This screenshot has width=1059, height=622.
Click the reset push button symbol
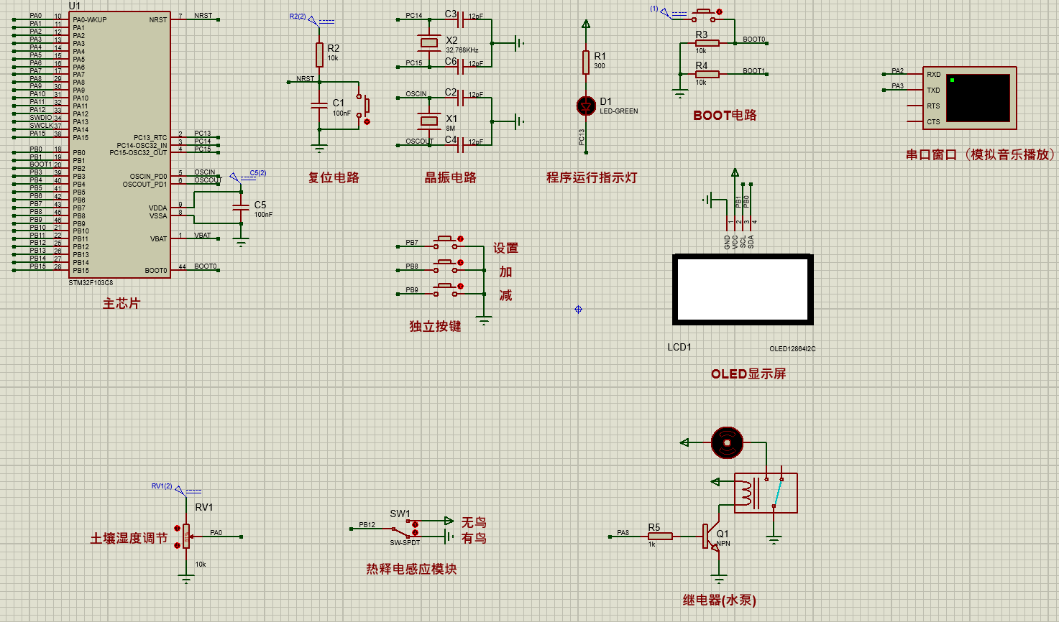[362, 106]
